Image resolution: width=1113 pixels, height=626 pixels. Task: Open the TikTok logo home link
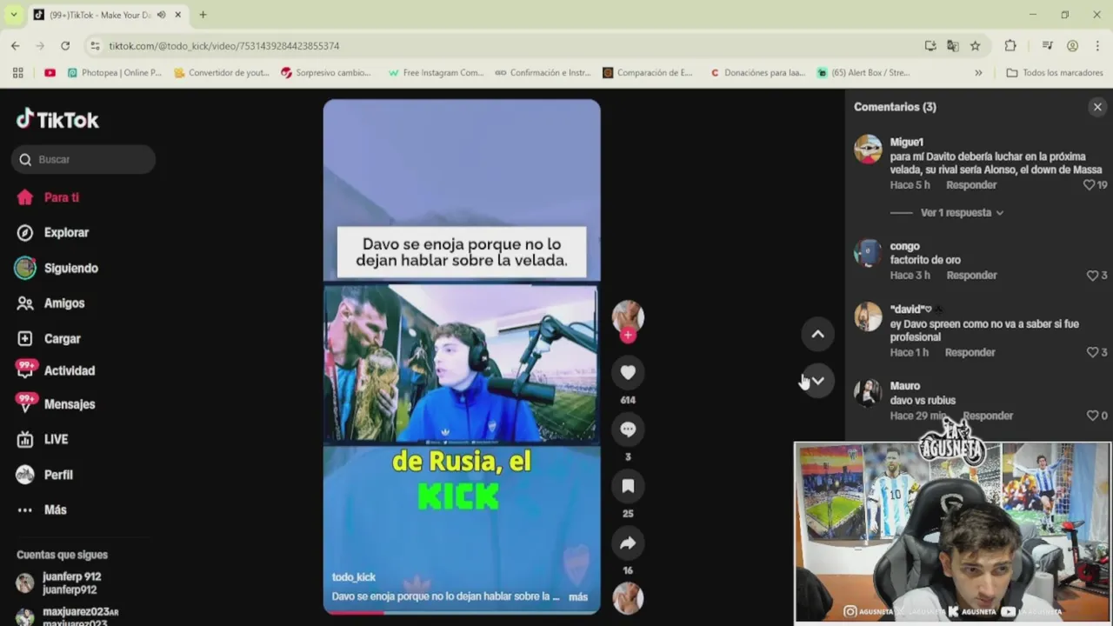point(57,120)
